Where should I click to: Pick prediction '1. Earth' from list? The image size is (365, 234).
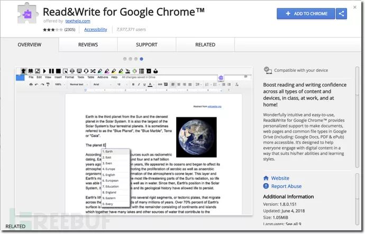click(x=115, y=152)
